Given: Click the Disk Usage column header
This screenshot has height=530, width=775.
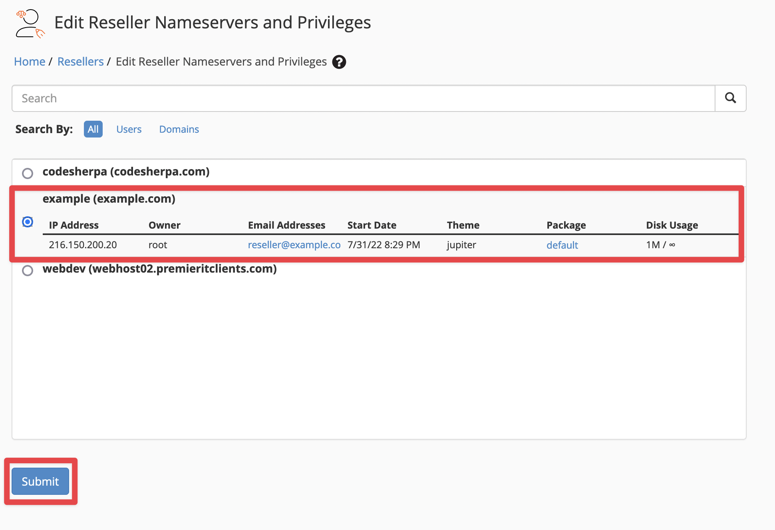Looking at the screenshot, I should pos(672,225).
